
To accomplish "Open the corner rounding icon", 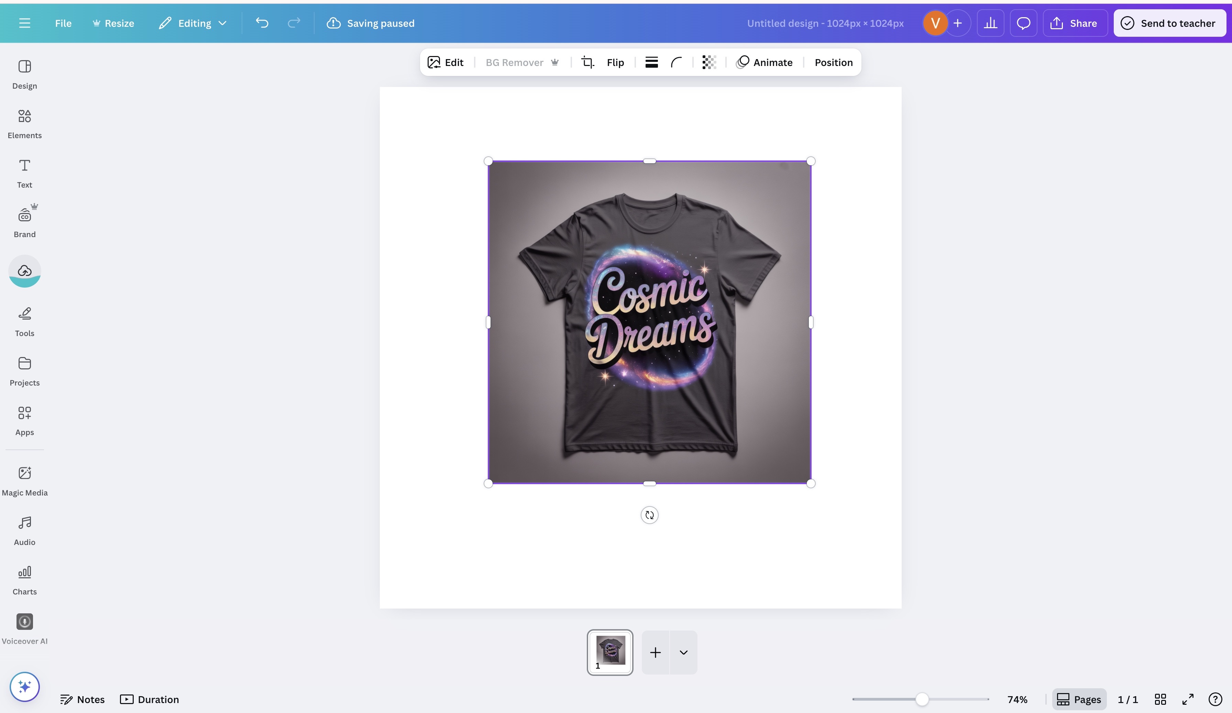I will 676,62.
